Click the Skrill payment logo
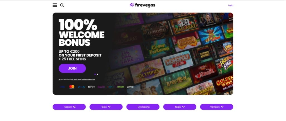 (x=101, y=87)
